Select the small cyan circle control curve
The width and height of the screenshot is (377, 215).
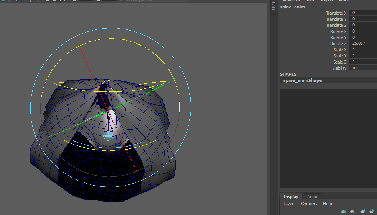point(108,136)
